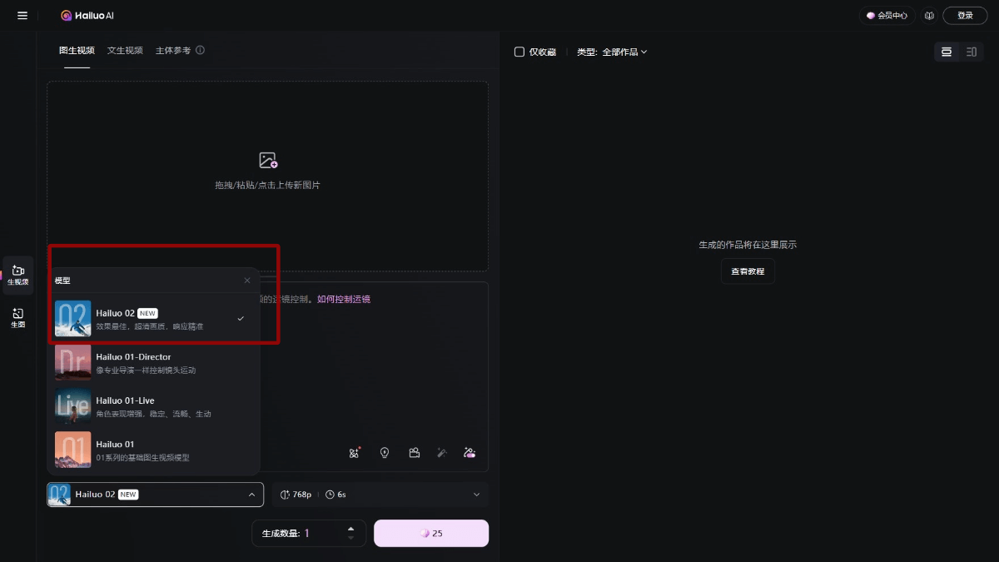Click the 生成数量 quantity field
This screenshot has width=999, height=562.
click(309, 533)
